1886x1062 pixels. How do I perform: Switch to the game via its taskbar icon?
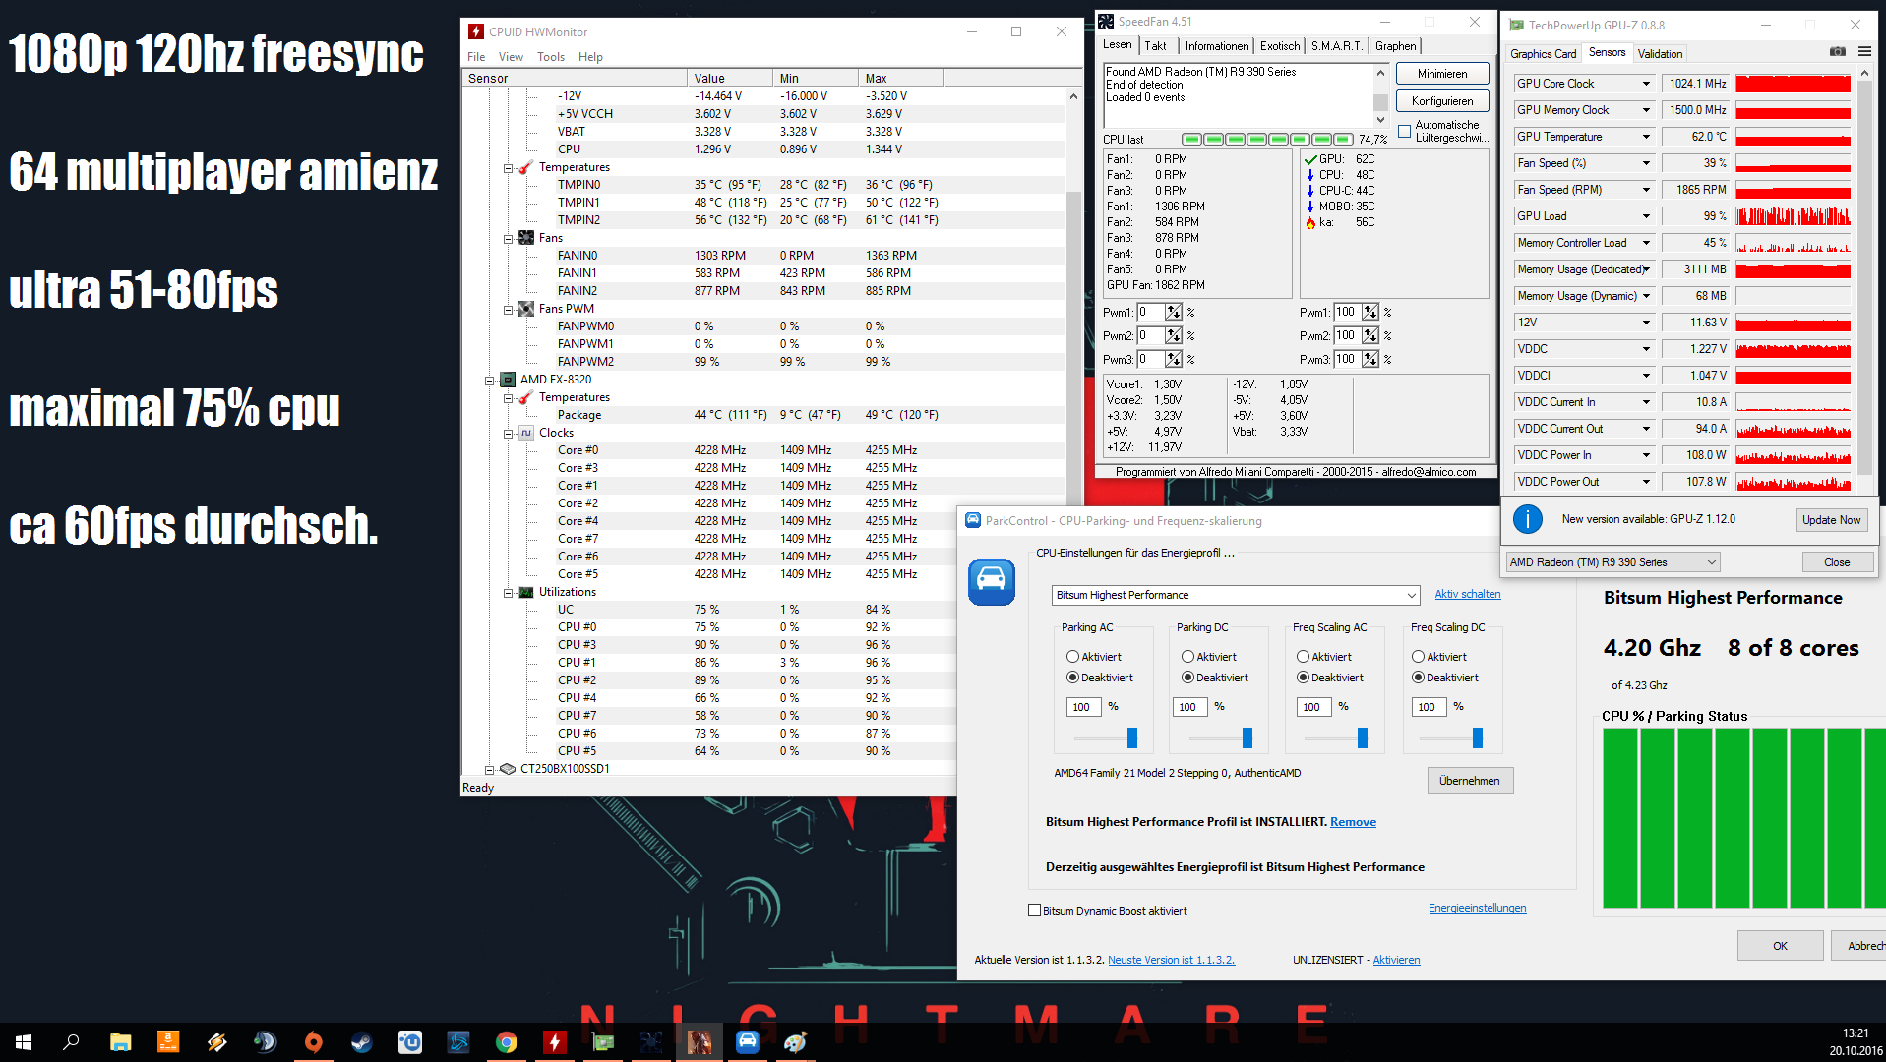tap(699, 1042)
